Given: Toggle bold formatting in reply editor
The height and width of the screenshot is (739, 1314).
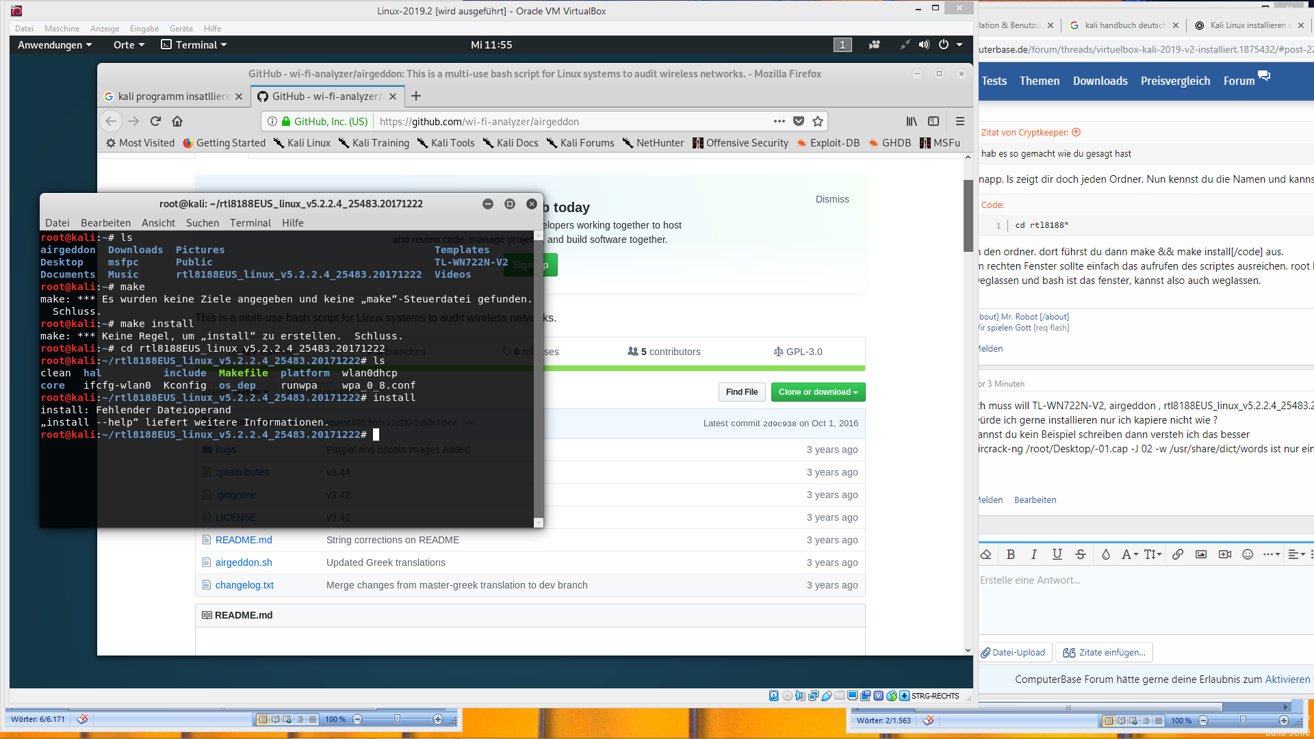Looking at the screenshot, I should pyautogui.click(x=1011, y=554).
